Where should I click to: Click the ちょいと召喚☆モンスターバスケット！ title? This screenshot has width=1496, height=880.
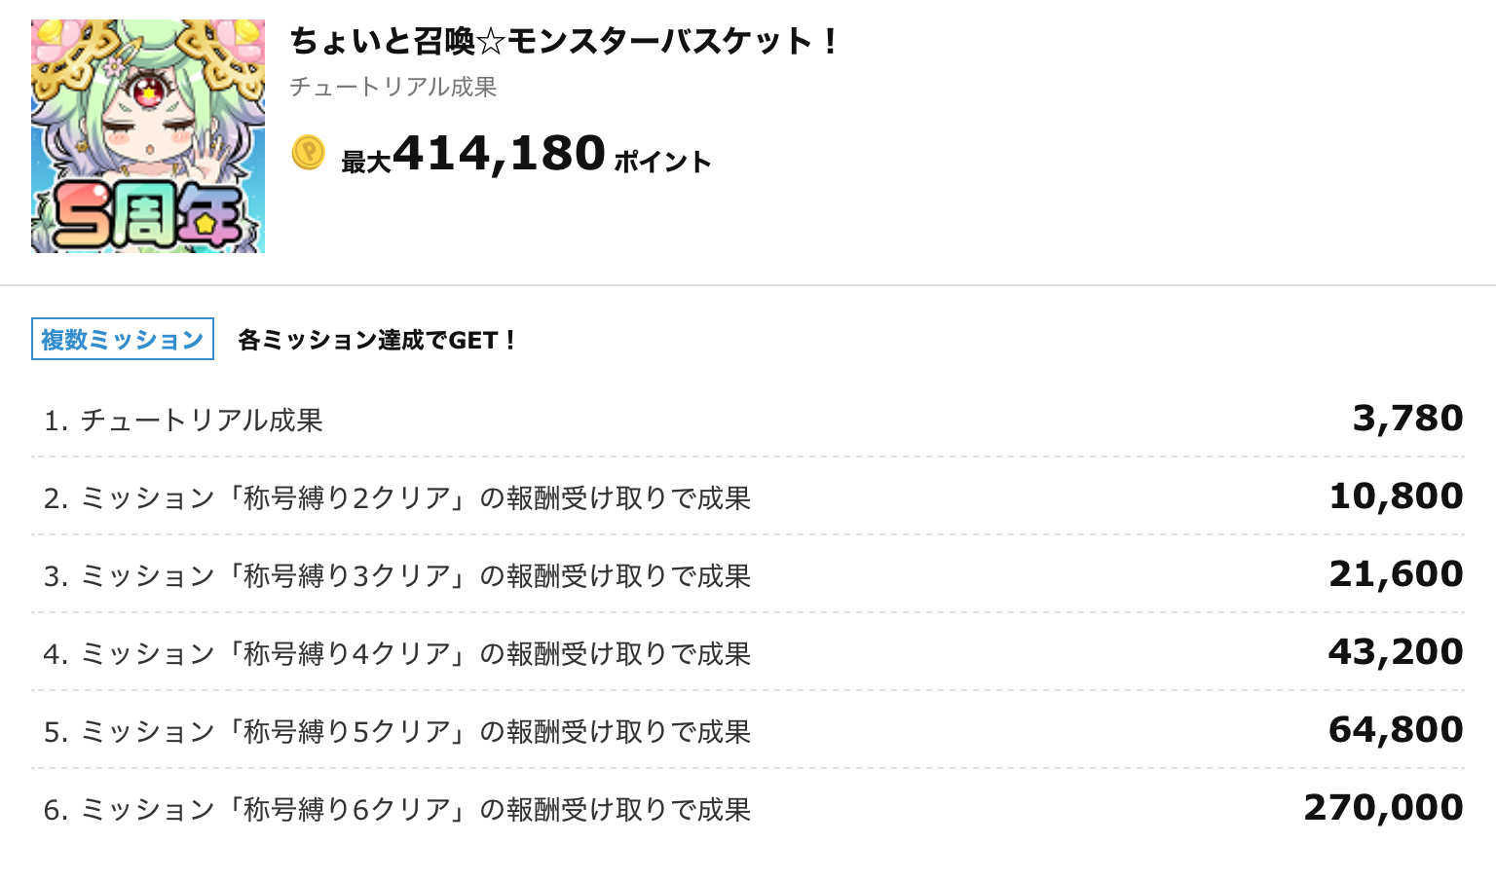[563, 41]
